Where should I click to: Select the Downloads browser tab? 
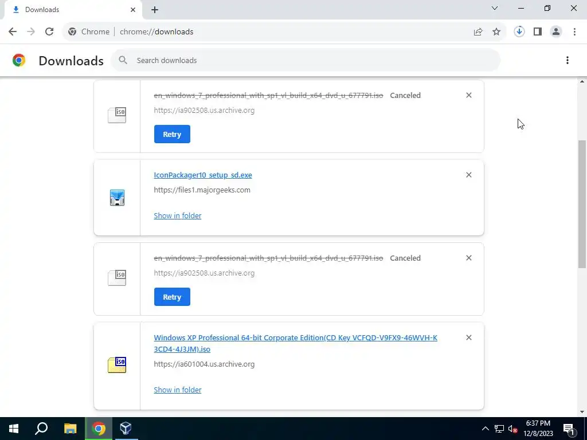point(73,10)
